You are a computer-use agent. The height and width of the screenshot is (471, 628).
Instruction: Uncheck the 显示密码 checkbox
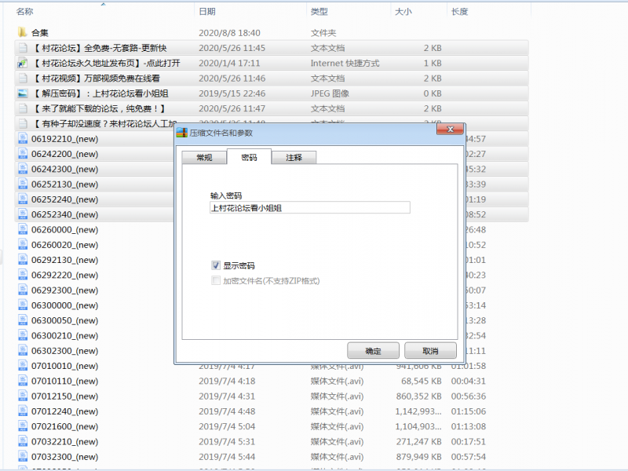tap(216, 266)
